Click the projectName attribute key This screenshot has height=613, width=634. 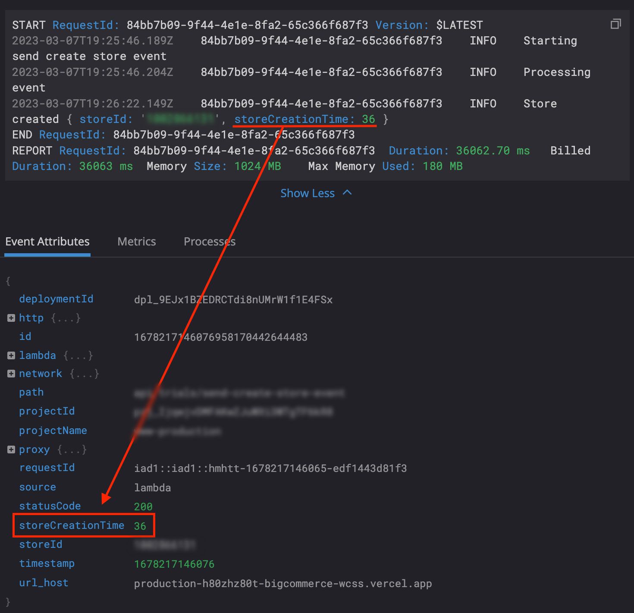click(x=53, y=431)
